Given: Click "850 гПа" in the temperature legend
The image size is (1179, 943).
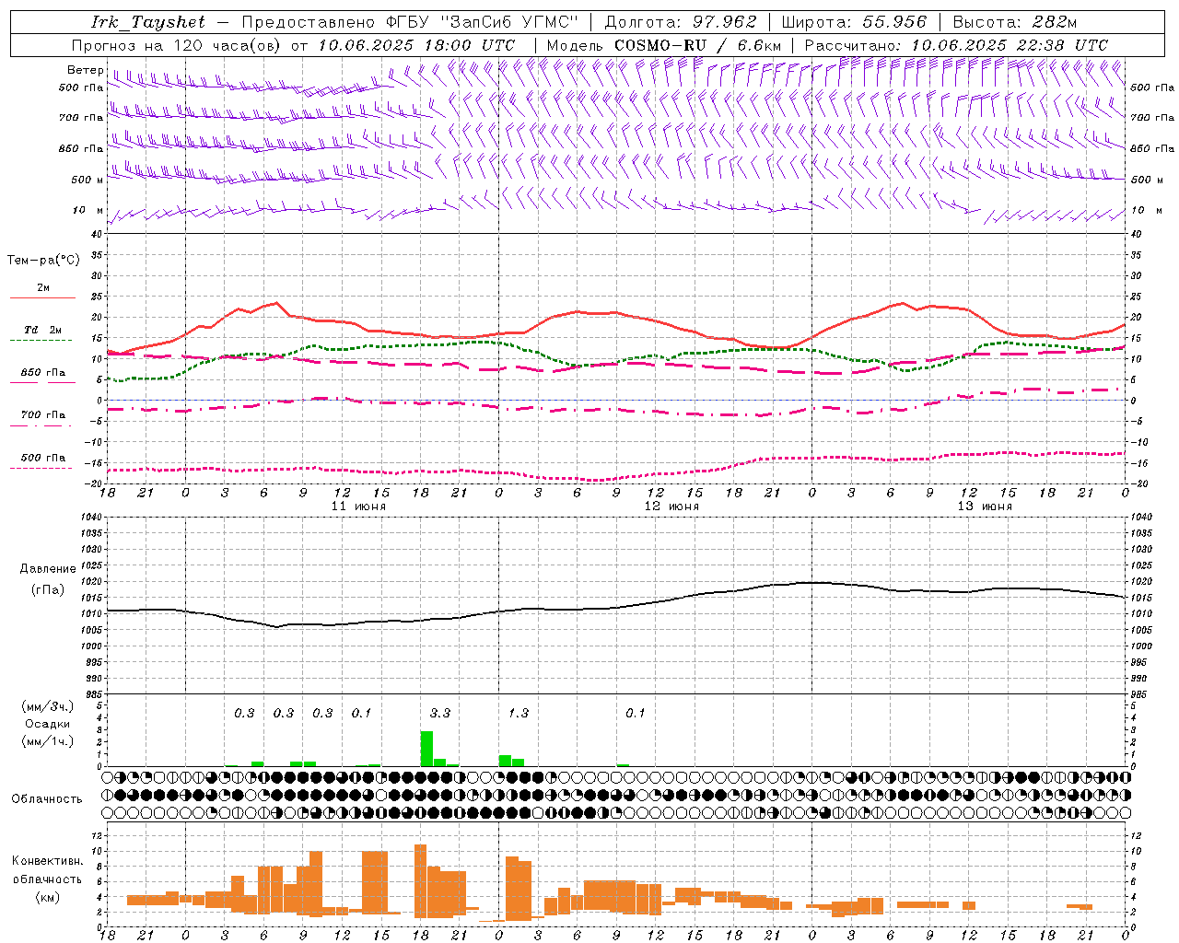Looking at the screenshot, I should click(43, 372).
